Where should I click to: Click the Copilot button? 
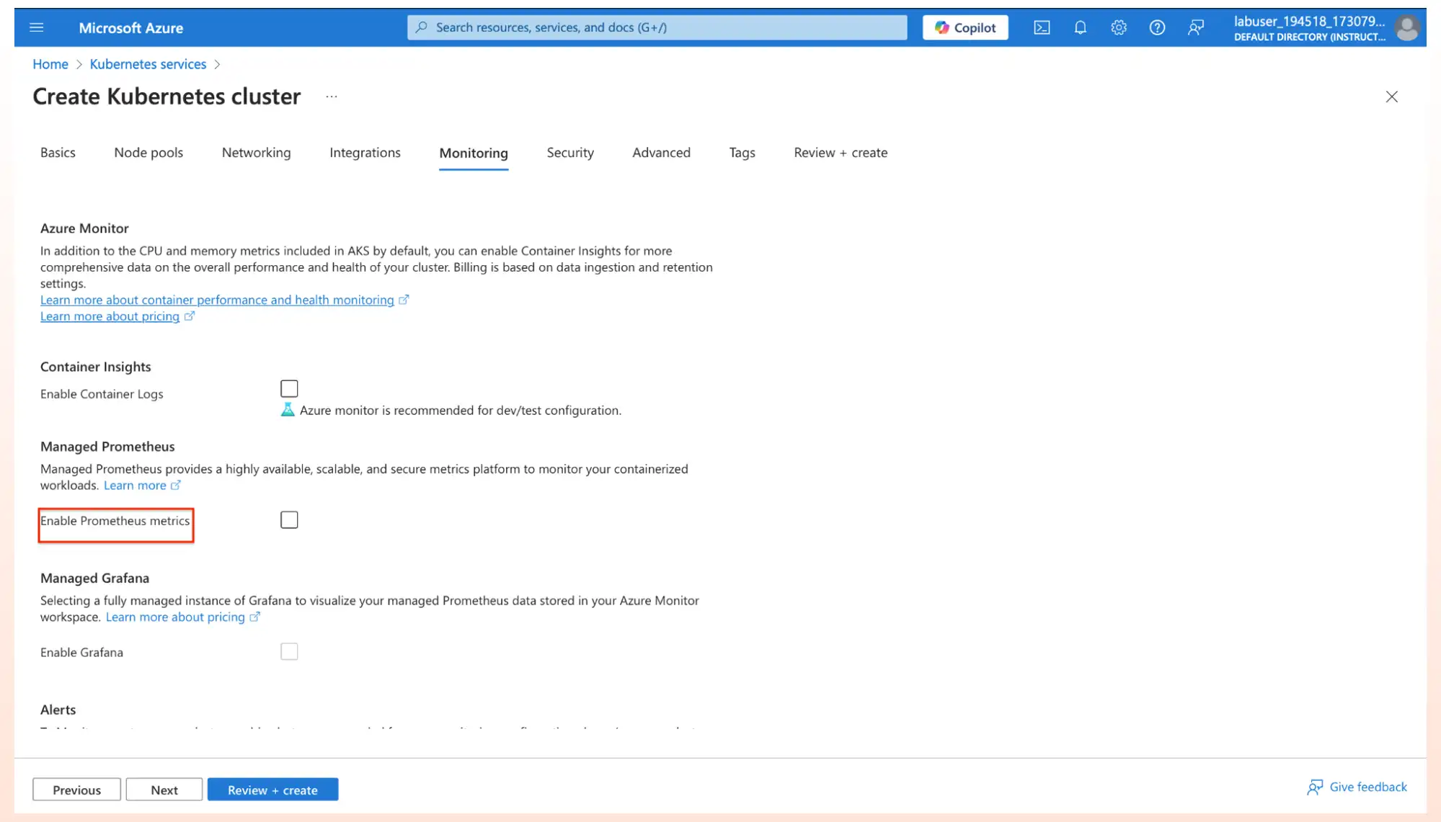[x=965, y=27]
